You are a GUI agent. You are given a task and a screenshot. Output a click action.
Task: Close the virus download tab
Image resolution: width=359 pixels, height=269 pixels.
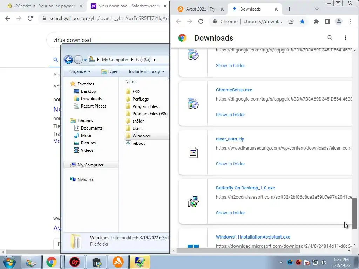coord(165,6)
